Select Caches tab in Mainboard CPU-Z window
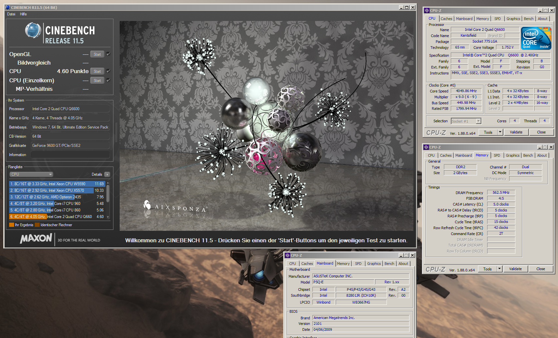 (x=307, y=264)
